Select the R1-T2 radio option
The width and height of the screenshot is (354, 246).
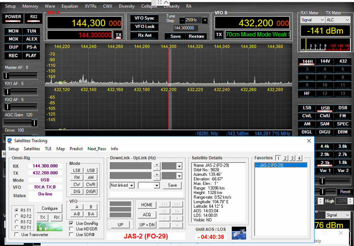(17, 222)
